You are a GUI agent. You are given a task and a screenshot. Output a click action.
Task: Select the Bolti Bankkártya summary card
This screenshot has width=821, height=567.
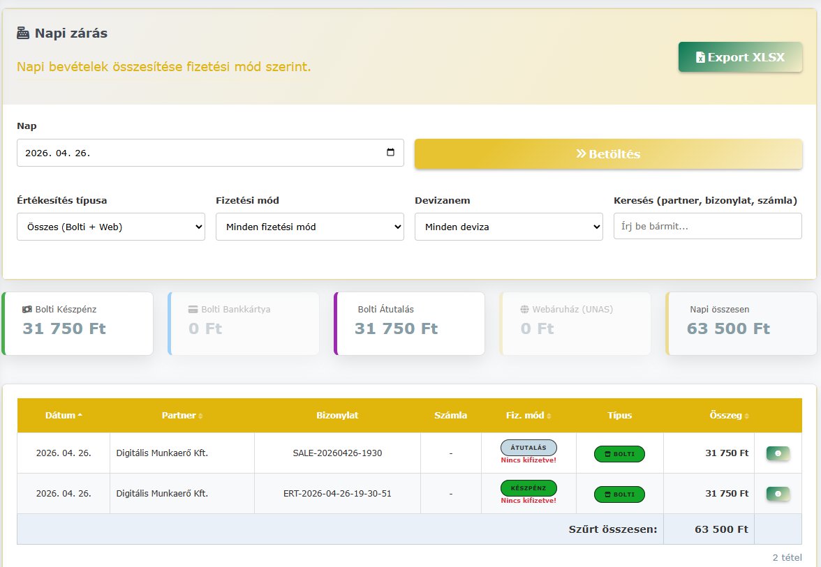(244, 324)
